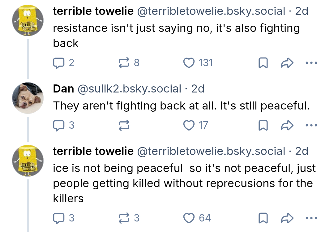
Task: Like Dan's post with 17 likes
Action: point(189,125)
